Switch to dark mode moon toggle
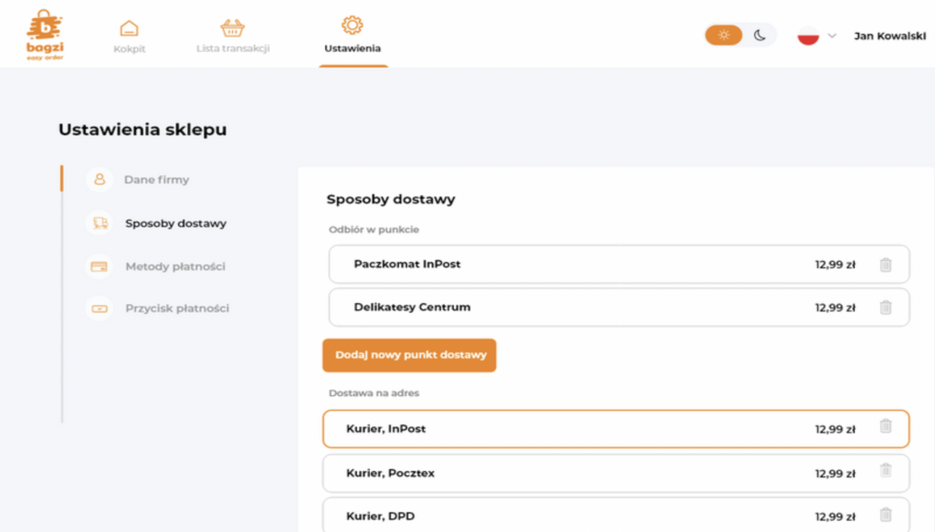The image size is (935, 532). click(x=759, y=36)
